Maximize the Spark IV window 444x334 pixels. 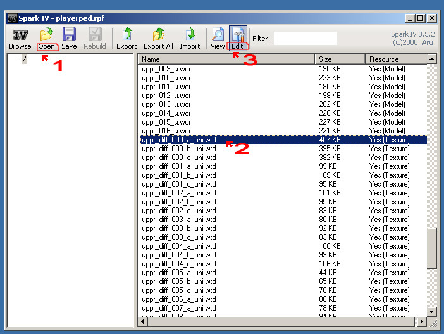[x=421, y=18]
